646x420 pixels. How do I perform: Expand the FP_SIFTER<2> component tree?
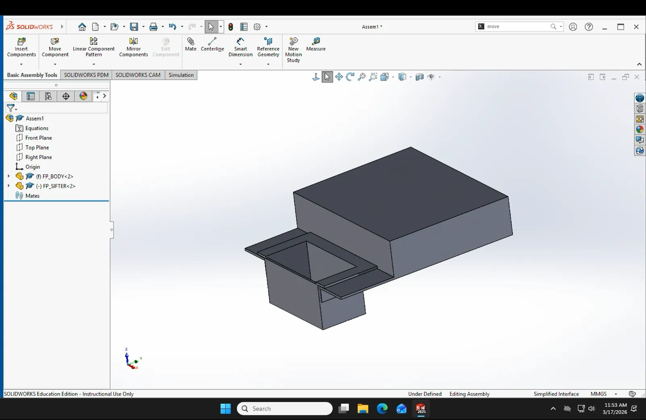click(x=8, y=186)
